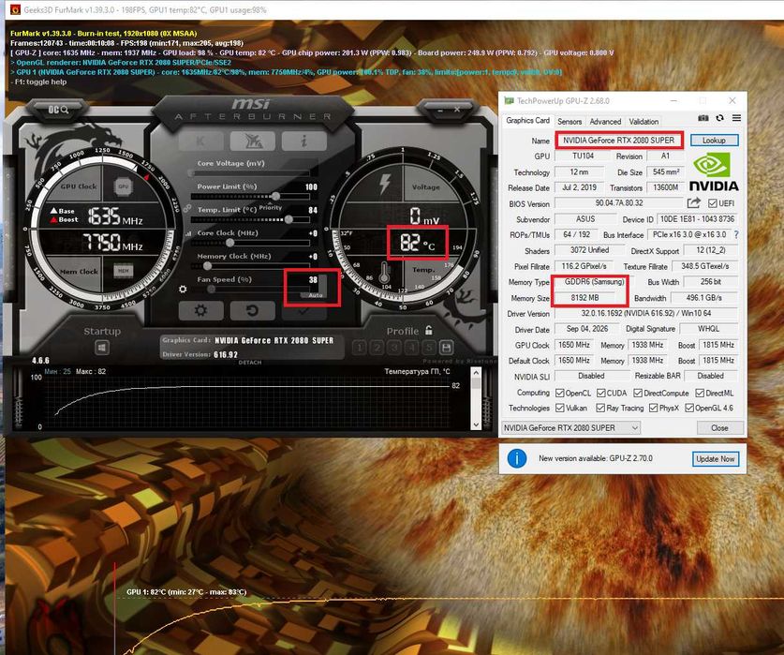Toggle profile lock icon next to Profile

pyautogui.click(x=428, y=330)
